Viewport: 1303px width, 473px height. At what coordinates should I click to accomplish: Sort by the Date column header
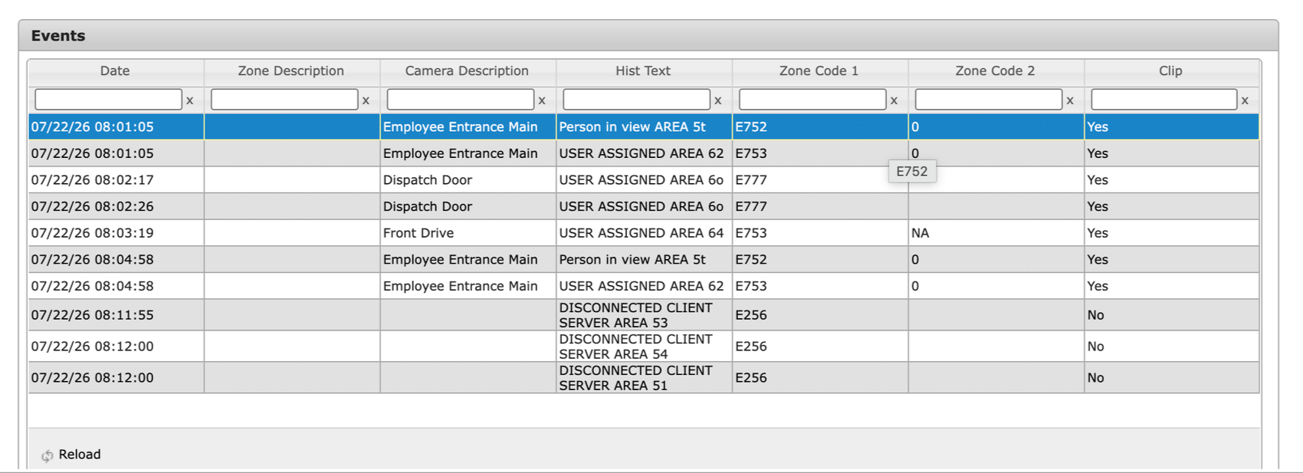click(116, 71)
